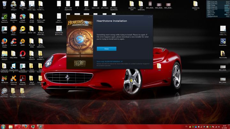Click the window X of Hearthstone Installation

click(x=151, y=17)
